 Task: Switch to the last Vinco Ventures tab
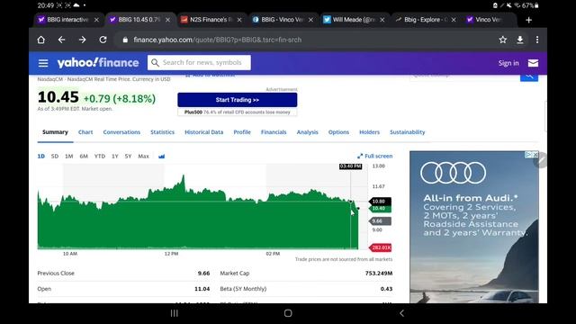[489, 20]
